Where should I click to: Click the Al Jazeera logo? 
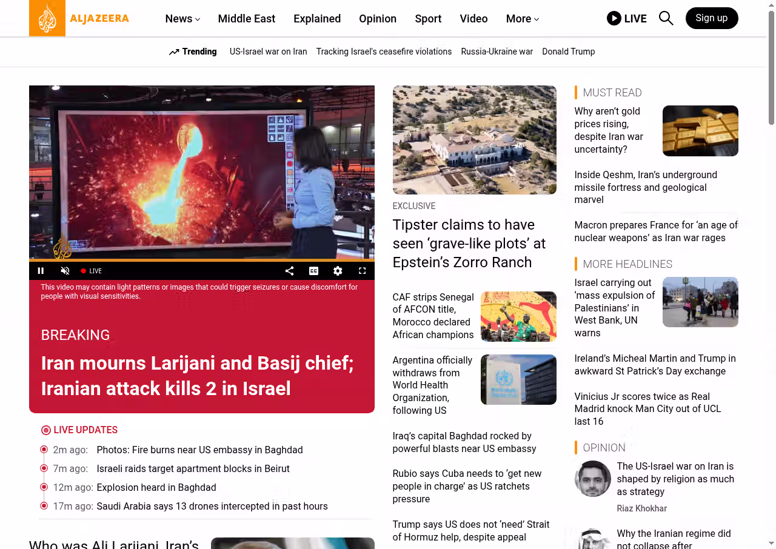click(79, 18)
